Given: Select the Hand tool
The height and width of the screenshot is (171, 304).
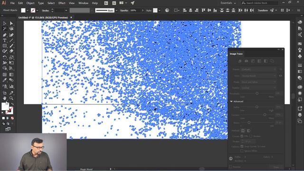Looking at the screenshot, I should coord(5,98).
